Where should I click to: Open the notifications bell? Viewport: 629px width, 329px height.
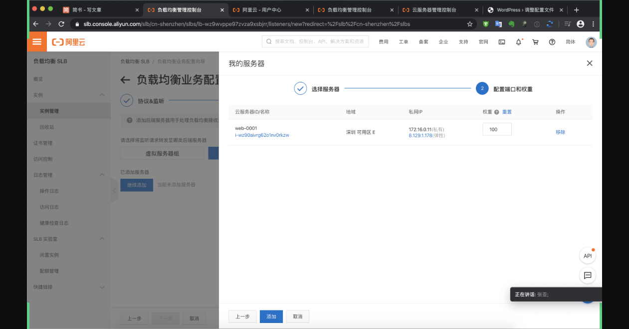pyautogui.click(x=518, y=42)
